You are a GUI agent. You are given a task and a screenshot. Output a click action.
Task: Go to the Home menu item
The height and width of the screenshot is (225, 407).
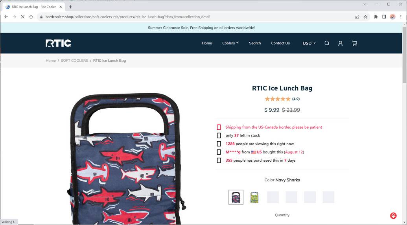tap(207, 43)
